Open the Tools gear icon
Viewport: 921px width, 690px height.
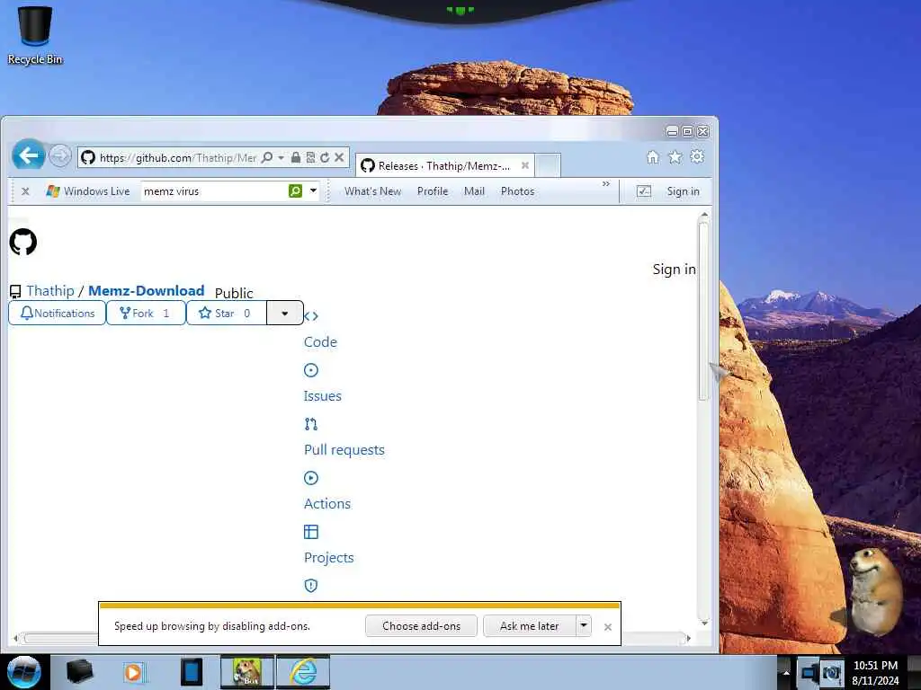pos(697,156)
